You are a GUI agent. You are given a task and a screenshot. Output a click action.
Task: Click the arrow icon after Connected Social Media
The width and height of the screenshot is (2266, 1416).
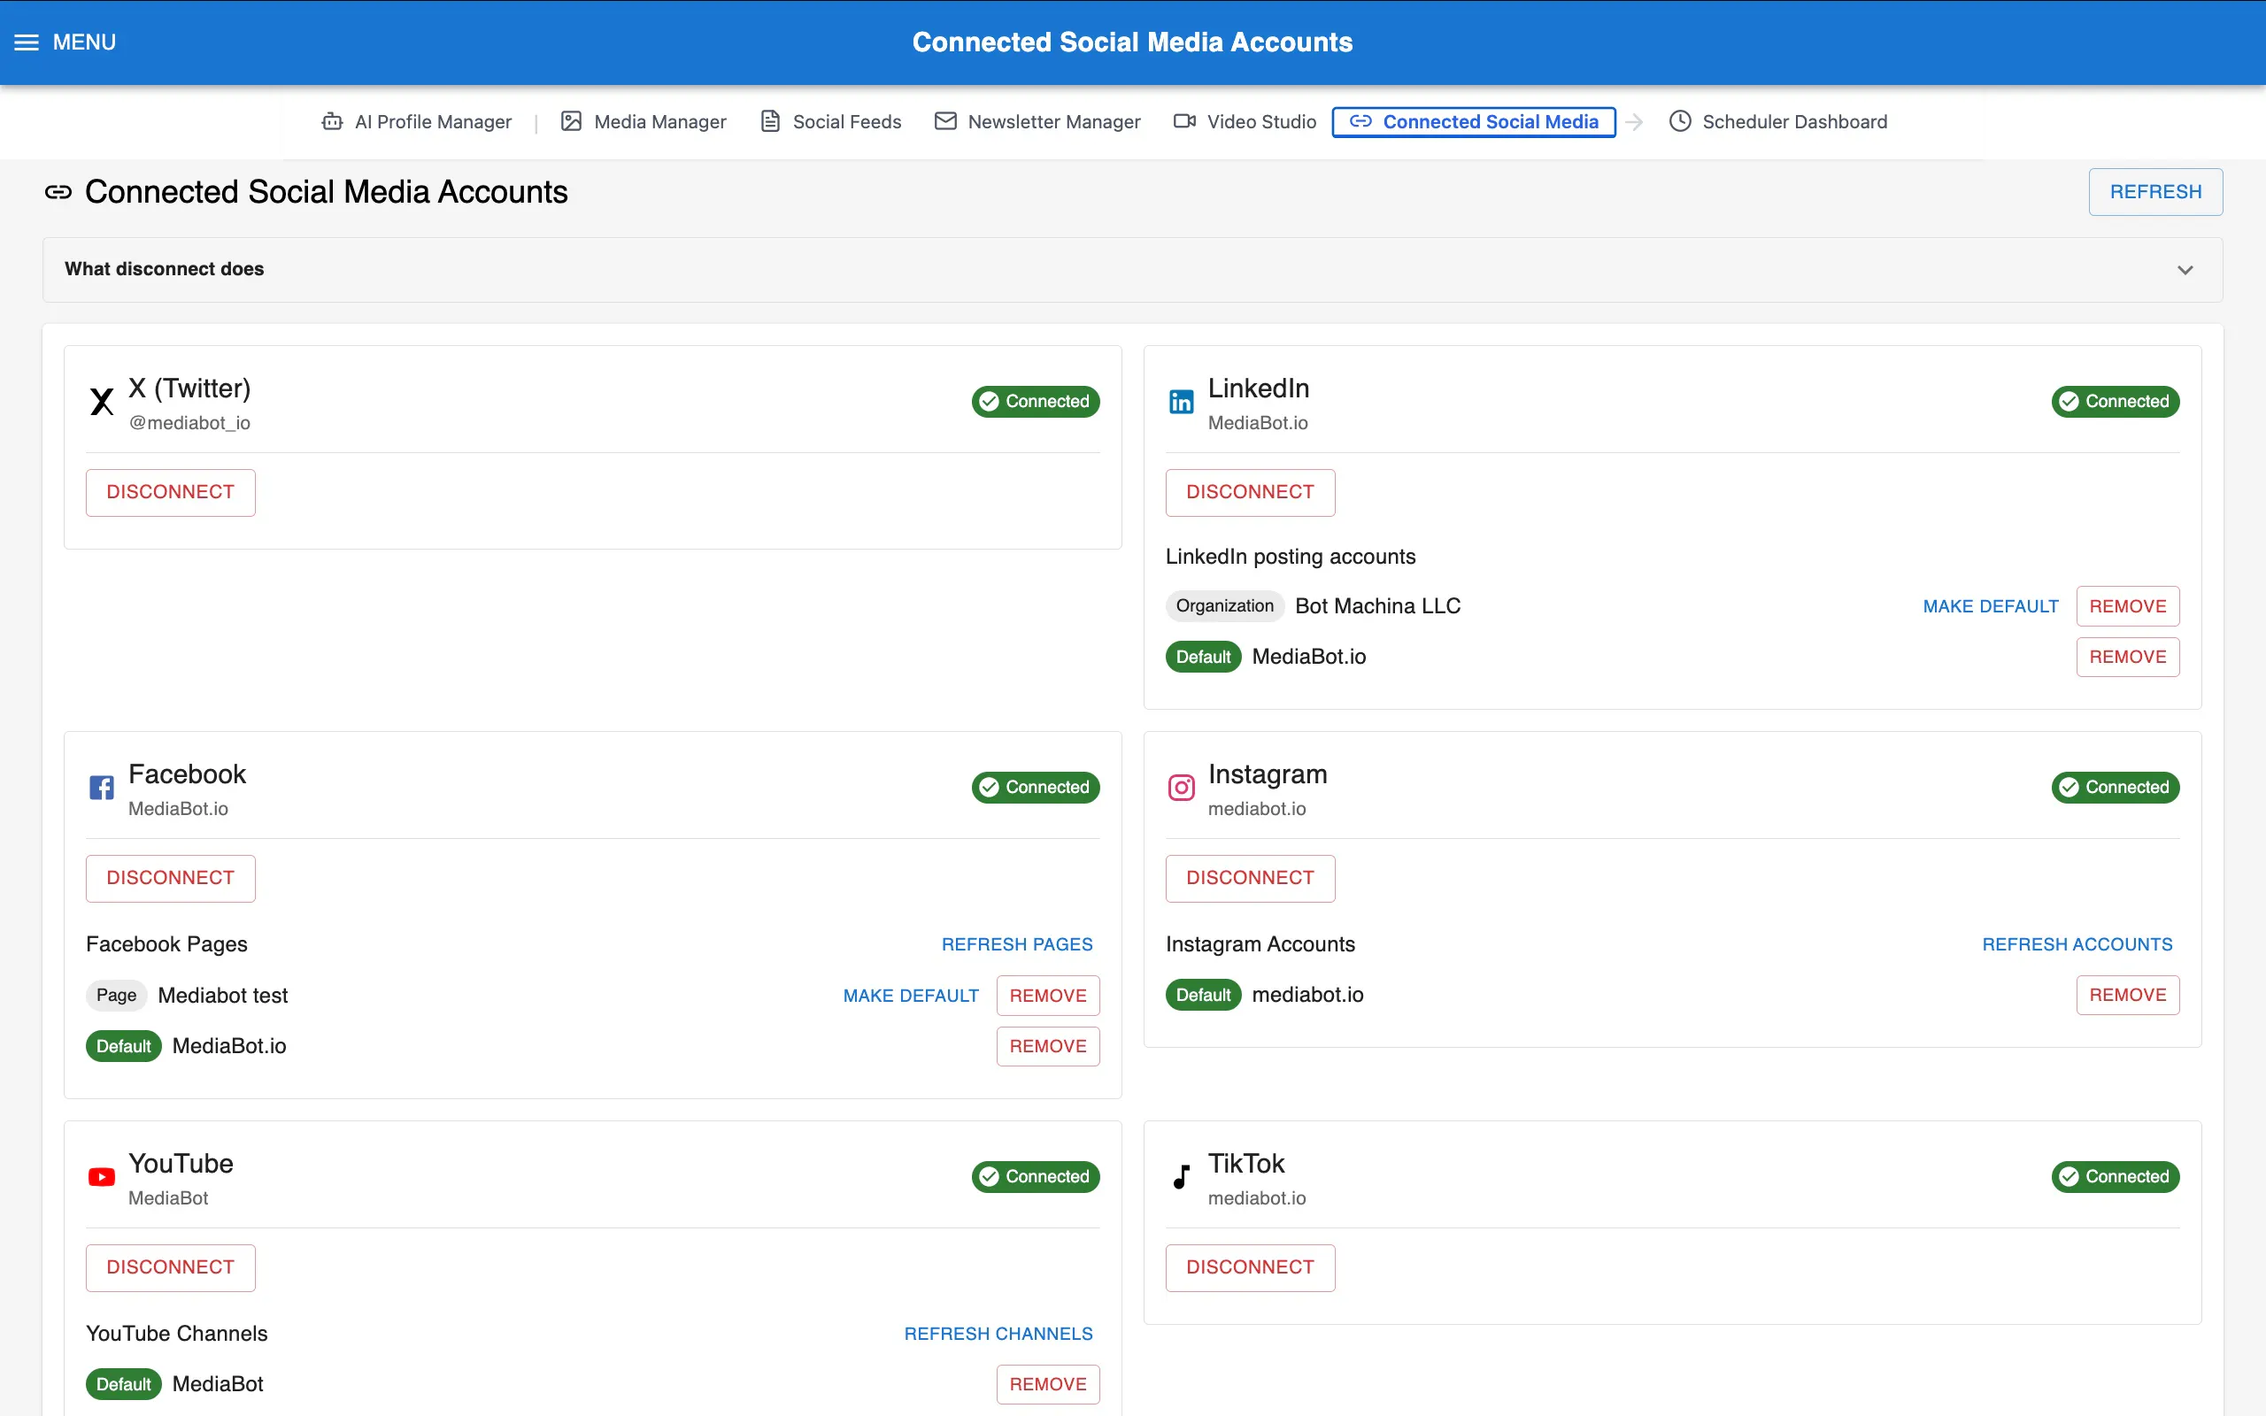(1634, 123)
